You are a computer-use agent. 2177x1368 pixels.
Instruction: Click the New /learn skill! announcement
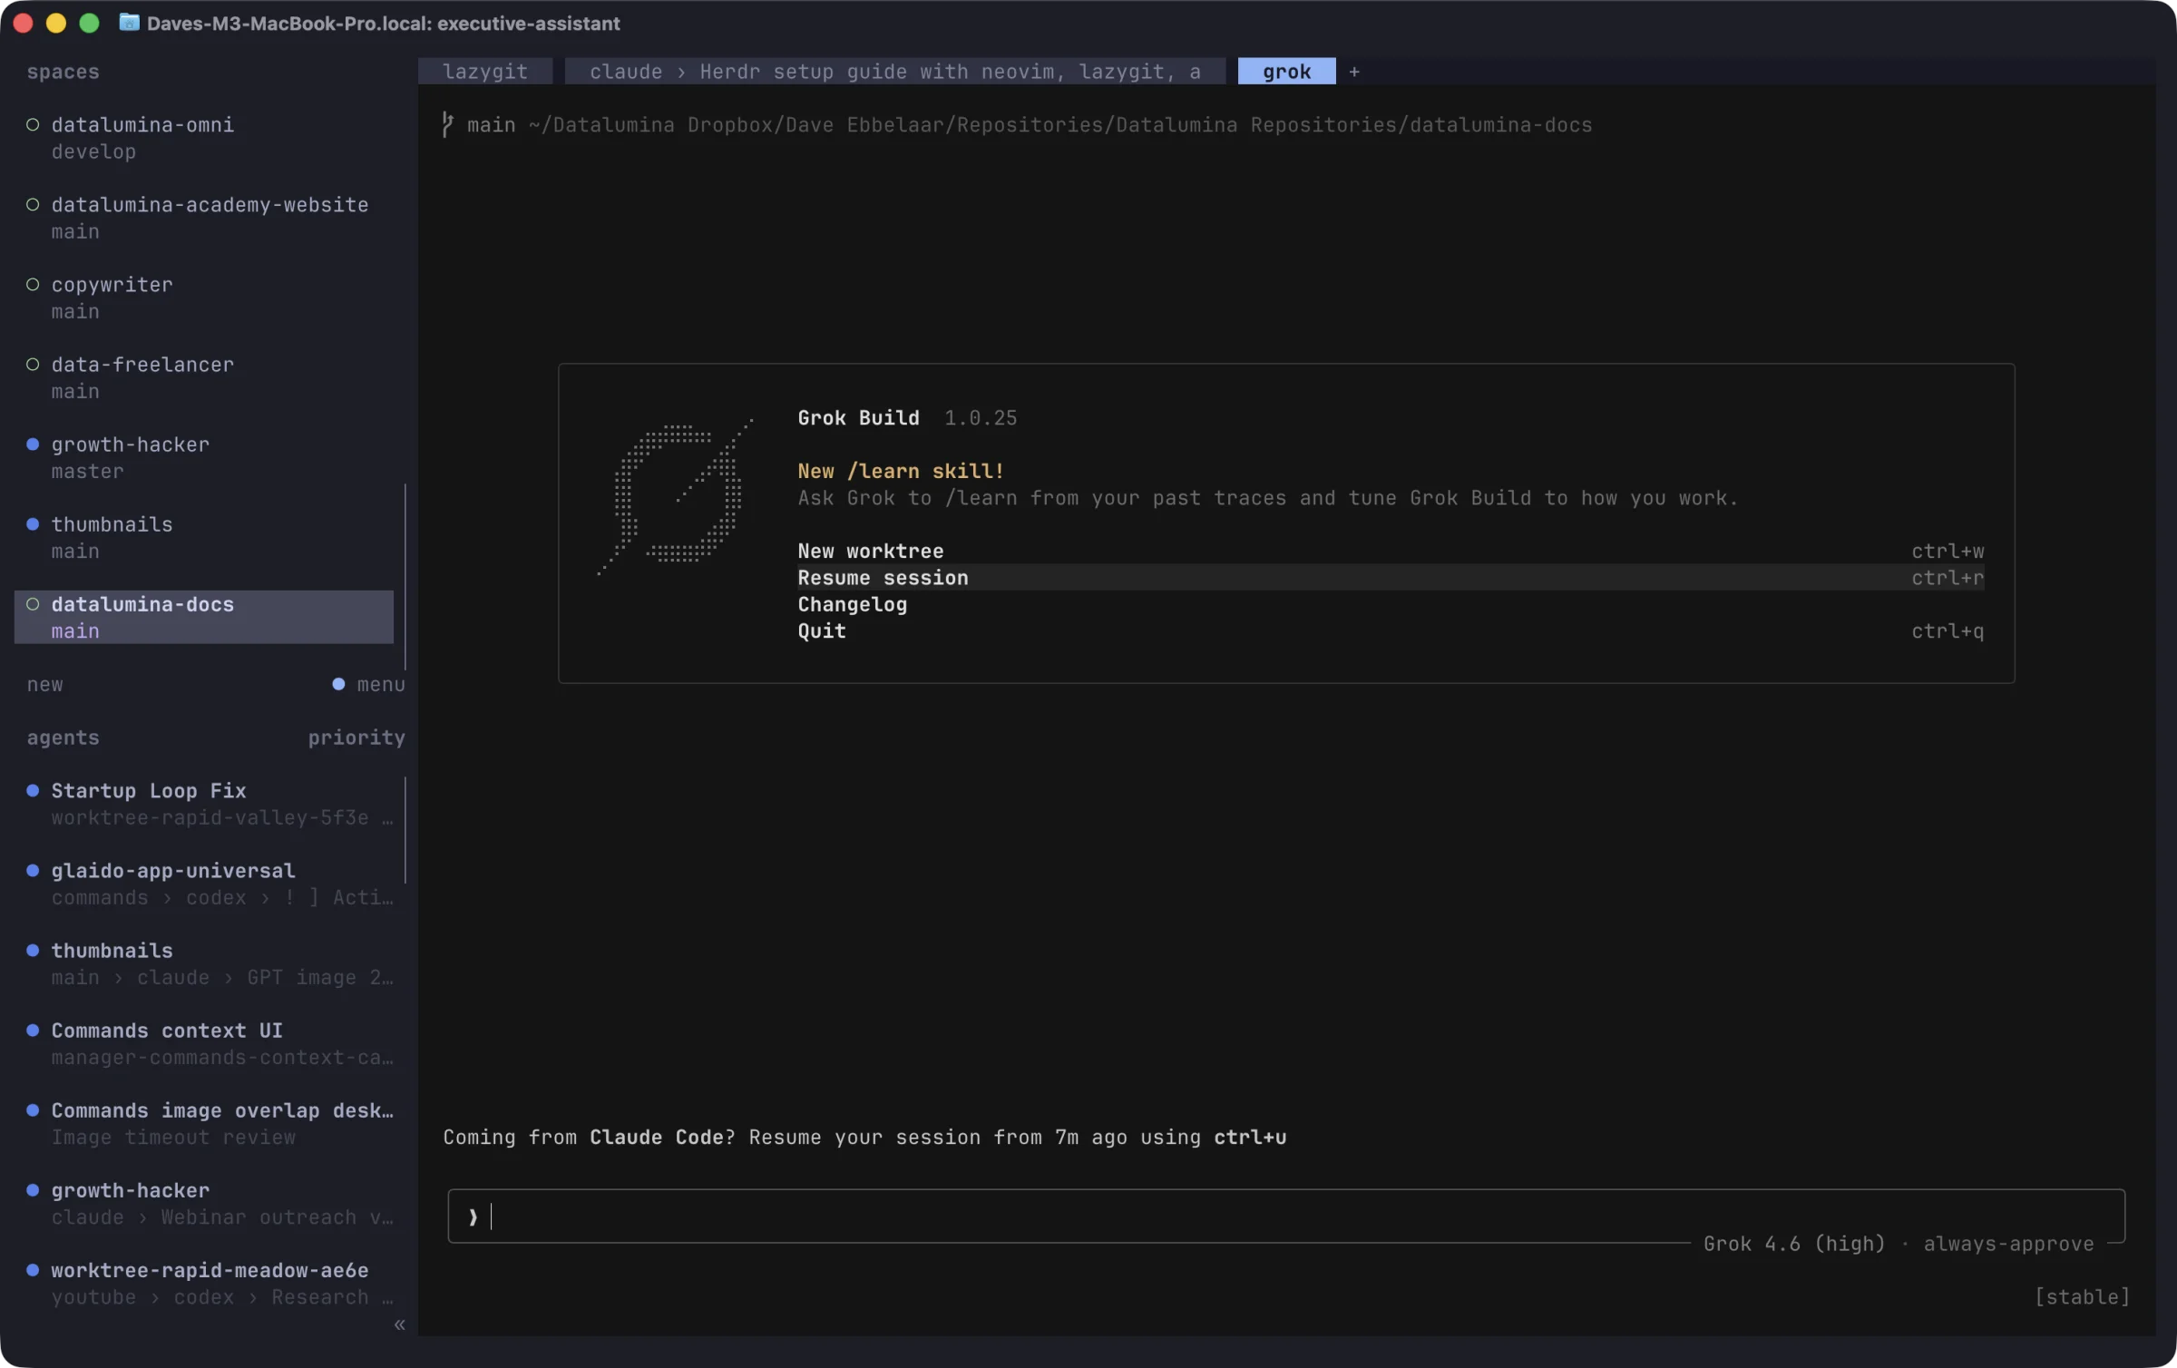(901, 471)
